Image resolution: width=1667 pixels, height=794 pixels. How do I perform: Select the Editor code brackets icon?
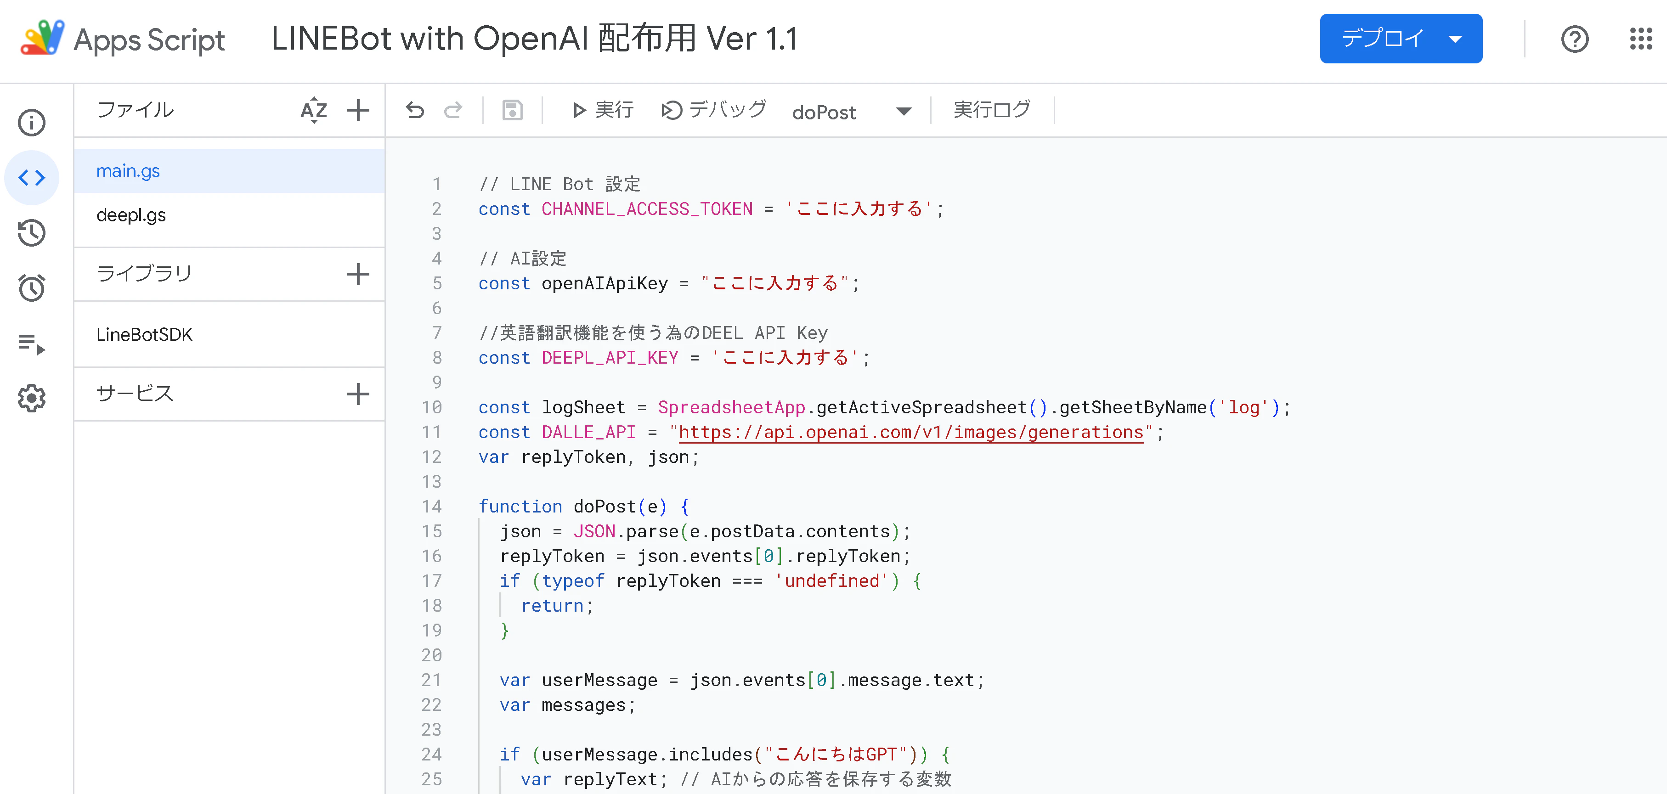coord(31,177)
